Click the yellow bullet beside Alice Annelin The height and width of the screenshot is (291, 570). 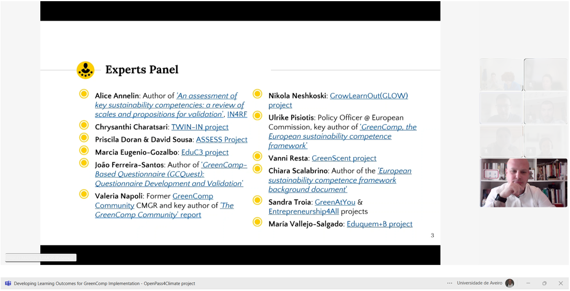pyautogui.click(x=84, y=94)
